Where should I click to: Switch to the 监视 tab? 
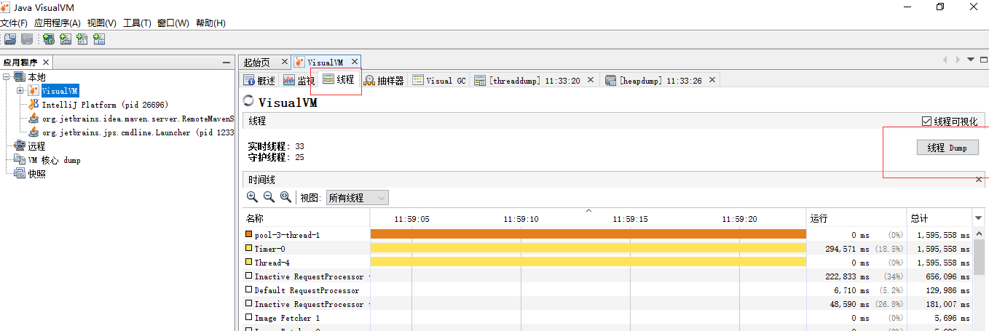(299, 81)
